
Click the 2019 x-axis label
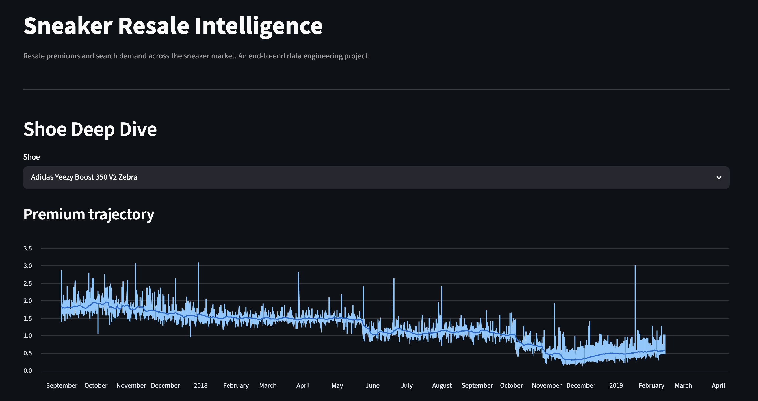point(616,385)
